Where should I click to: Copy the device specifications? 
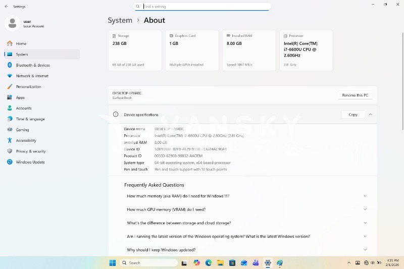click(x=353, y=115)
